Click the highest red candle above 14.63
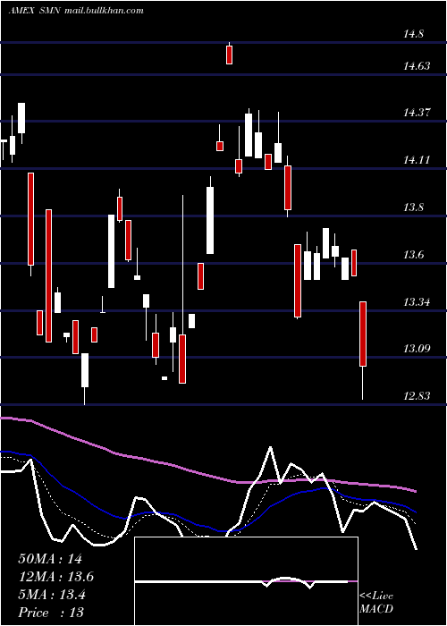 [x=229, y=55]
